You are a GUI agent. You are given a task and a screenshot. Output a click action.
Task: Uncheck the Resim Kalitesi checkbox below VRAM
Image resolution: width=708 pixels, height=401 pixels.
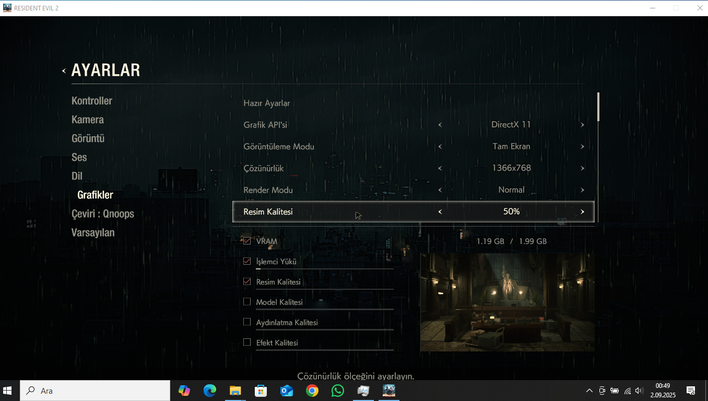(x=247, y=281)
